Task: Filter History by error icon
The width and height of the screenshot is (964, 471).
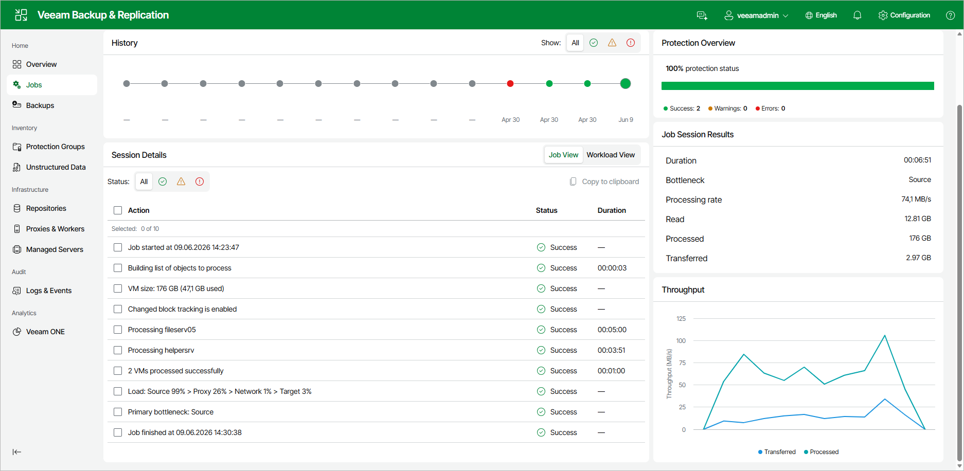Action: [x=631, y=43]
